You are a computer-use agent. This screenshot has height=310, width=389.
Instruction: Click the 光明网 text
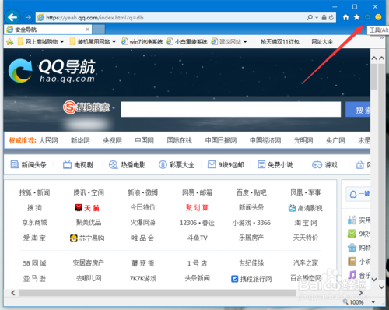tap(303, 140)
